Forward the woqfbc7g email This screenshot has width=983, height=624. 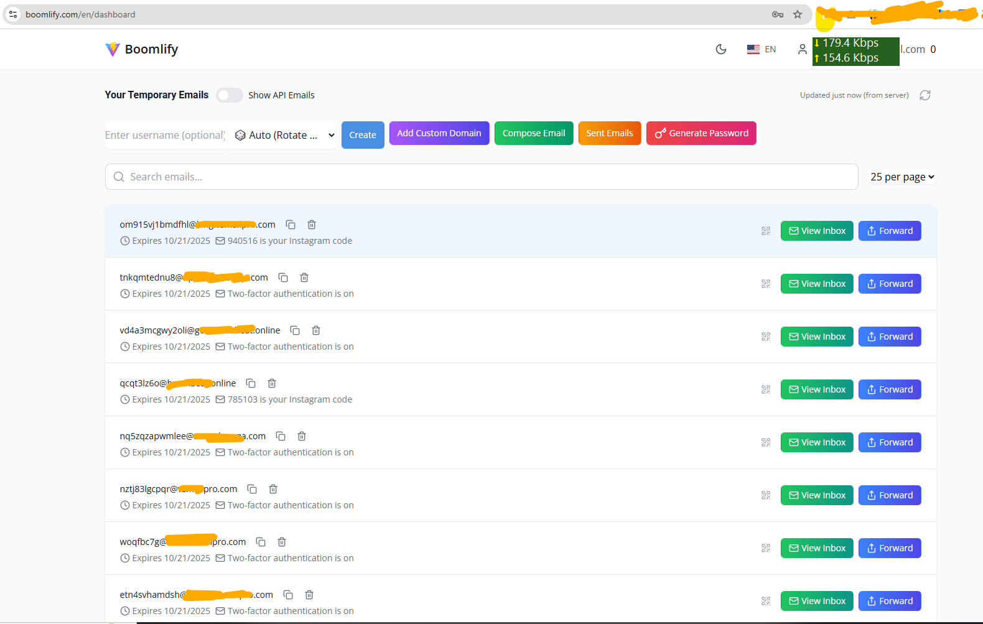coord(890,548)
